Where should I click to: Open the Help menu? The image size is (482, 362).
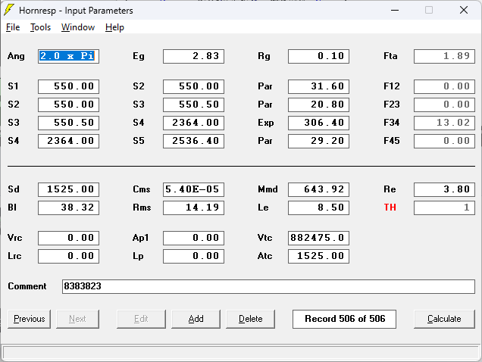click(114, 27)
